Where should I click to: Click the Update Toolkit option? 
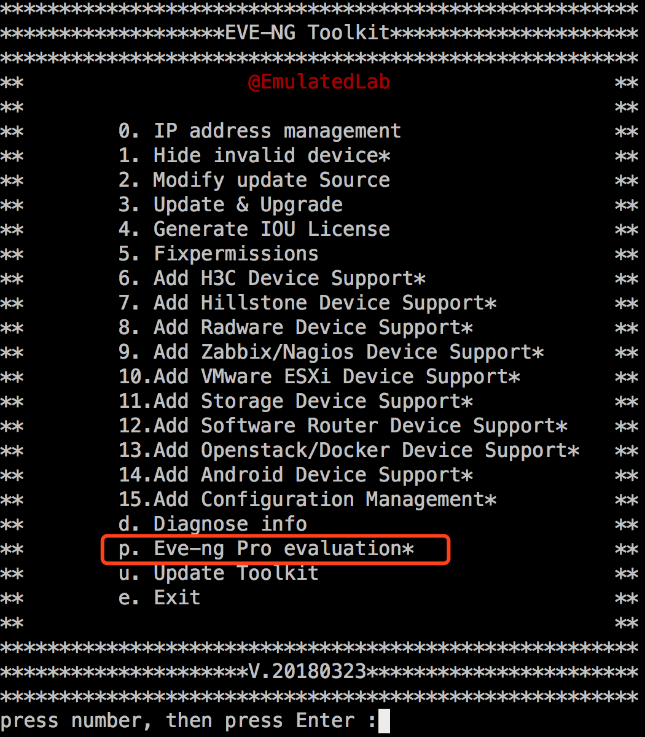tap(219, 573)
